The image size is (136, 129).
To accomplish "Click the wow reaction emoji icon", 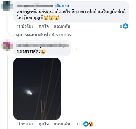I will pyautogui.click(x=91, y=124).
